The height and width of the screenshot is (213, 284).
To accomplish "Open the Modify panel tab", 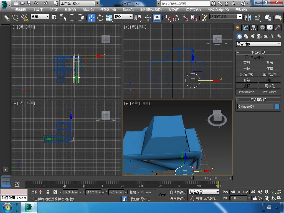I will pos(245,27).
